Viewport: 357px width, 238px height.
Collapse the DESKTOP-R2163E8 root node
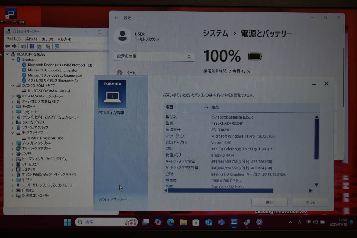pos(7,54)
